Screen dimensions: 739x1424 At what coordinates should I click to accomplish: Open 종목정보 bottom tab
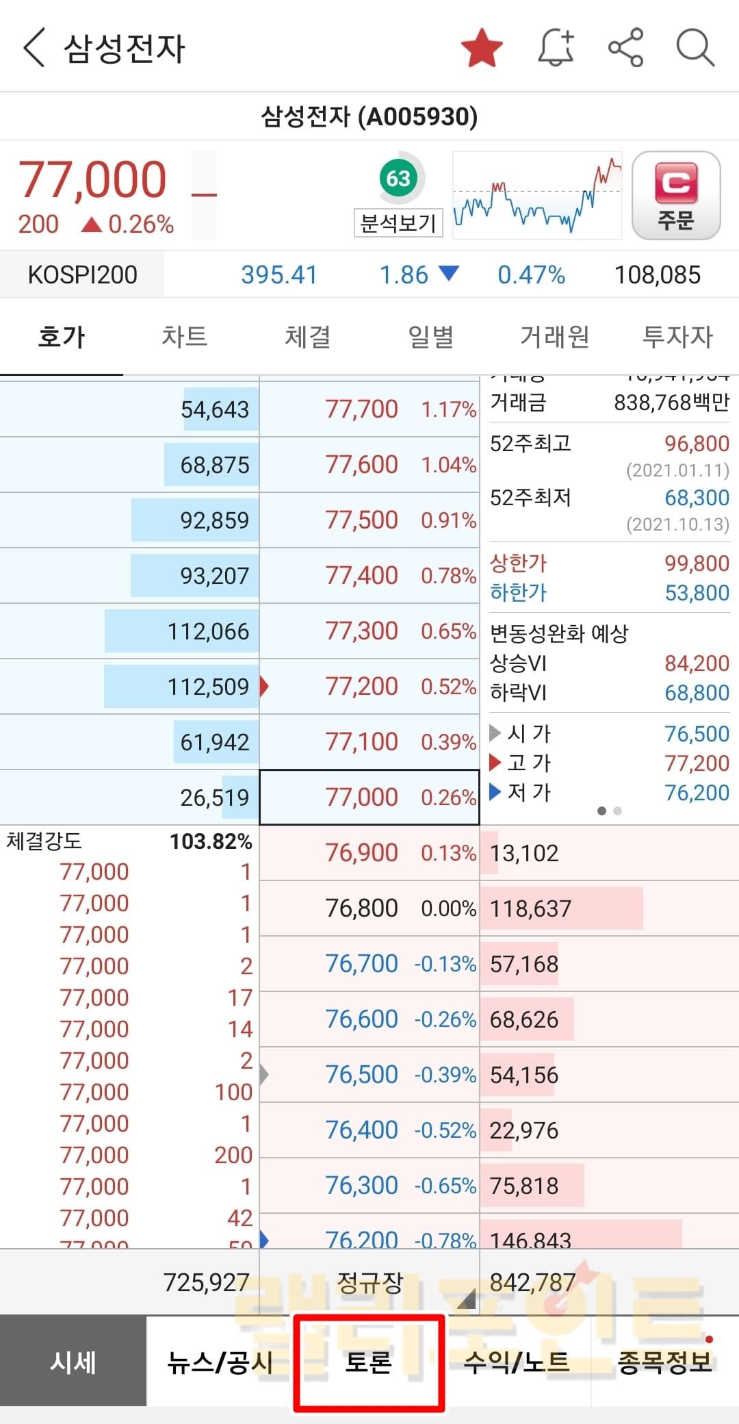pyautogui.click(x=664, y=1362)
